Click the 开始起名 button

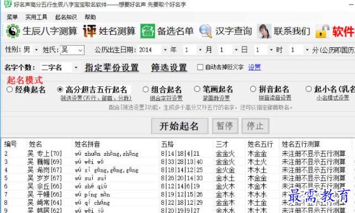[x=179, y=126]
